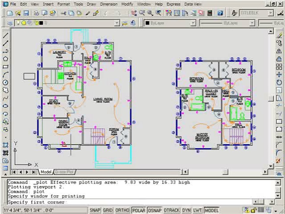
Task: Open the Help question mark icon
Action: [220, 13]
